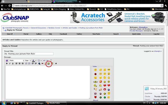Screen dimensions: 168x105
Task: Open the FAQ nav item
Action: [50, 34]
